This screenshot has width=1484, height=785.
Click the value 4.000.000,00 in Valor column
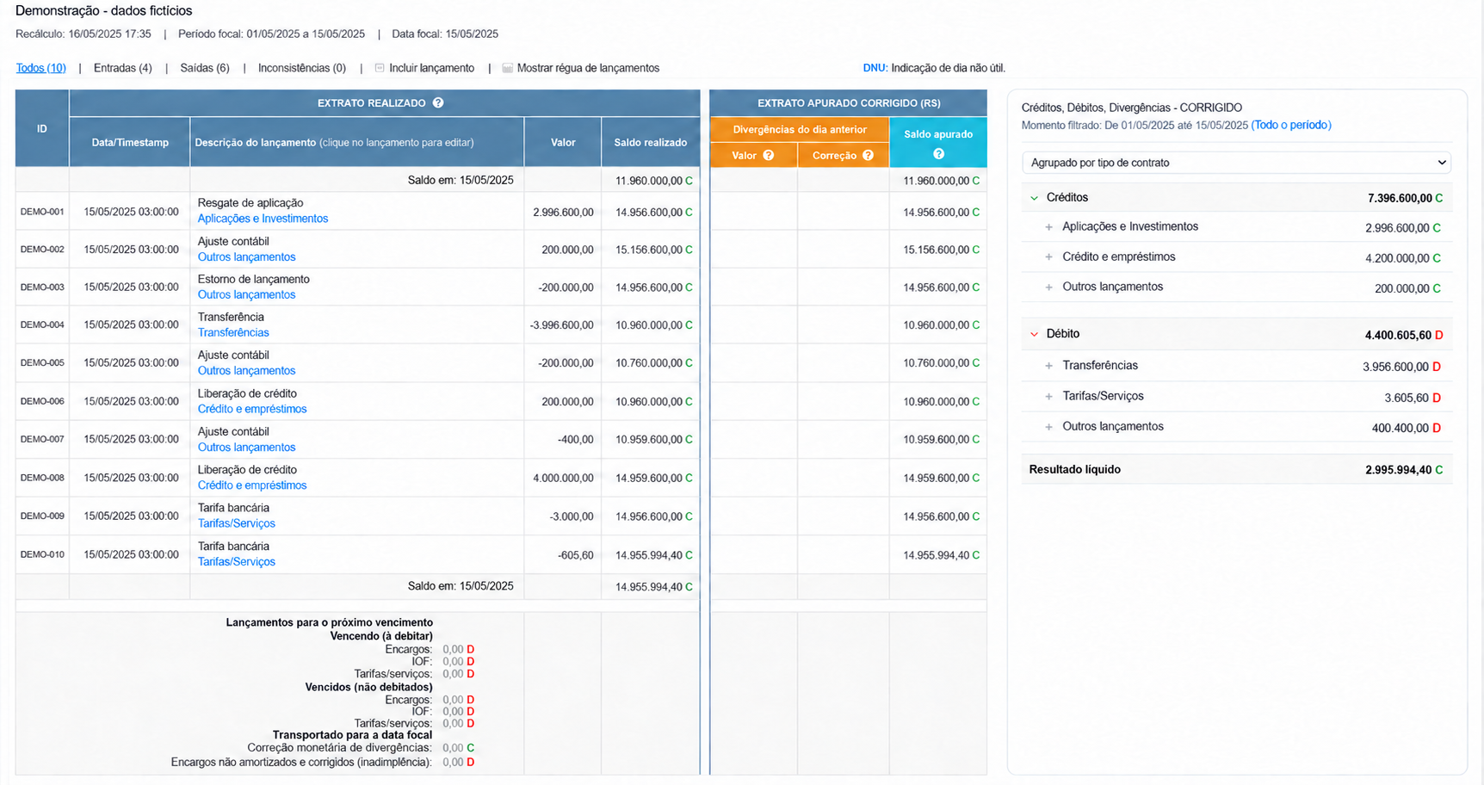click(563, 479)
